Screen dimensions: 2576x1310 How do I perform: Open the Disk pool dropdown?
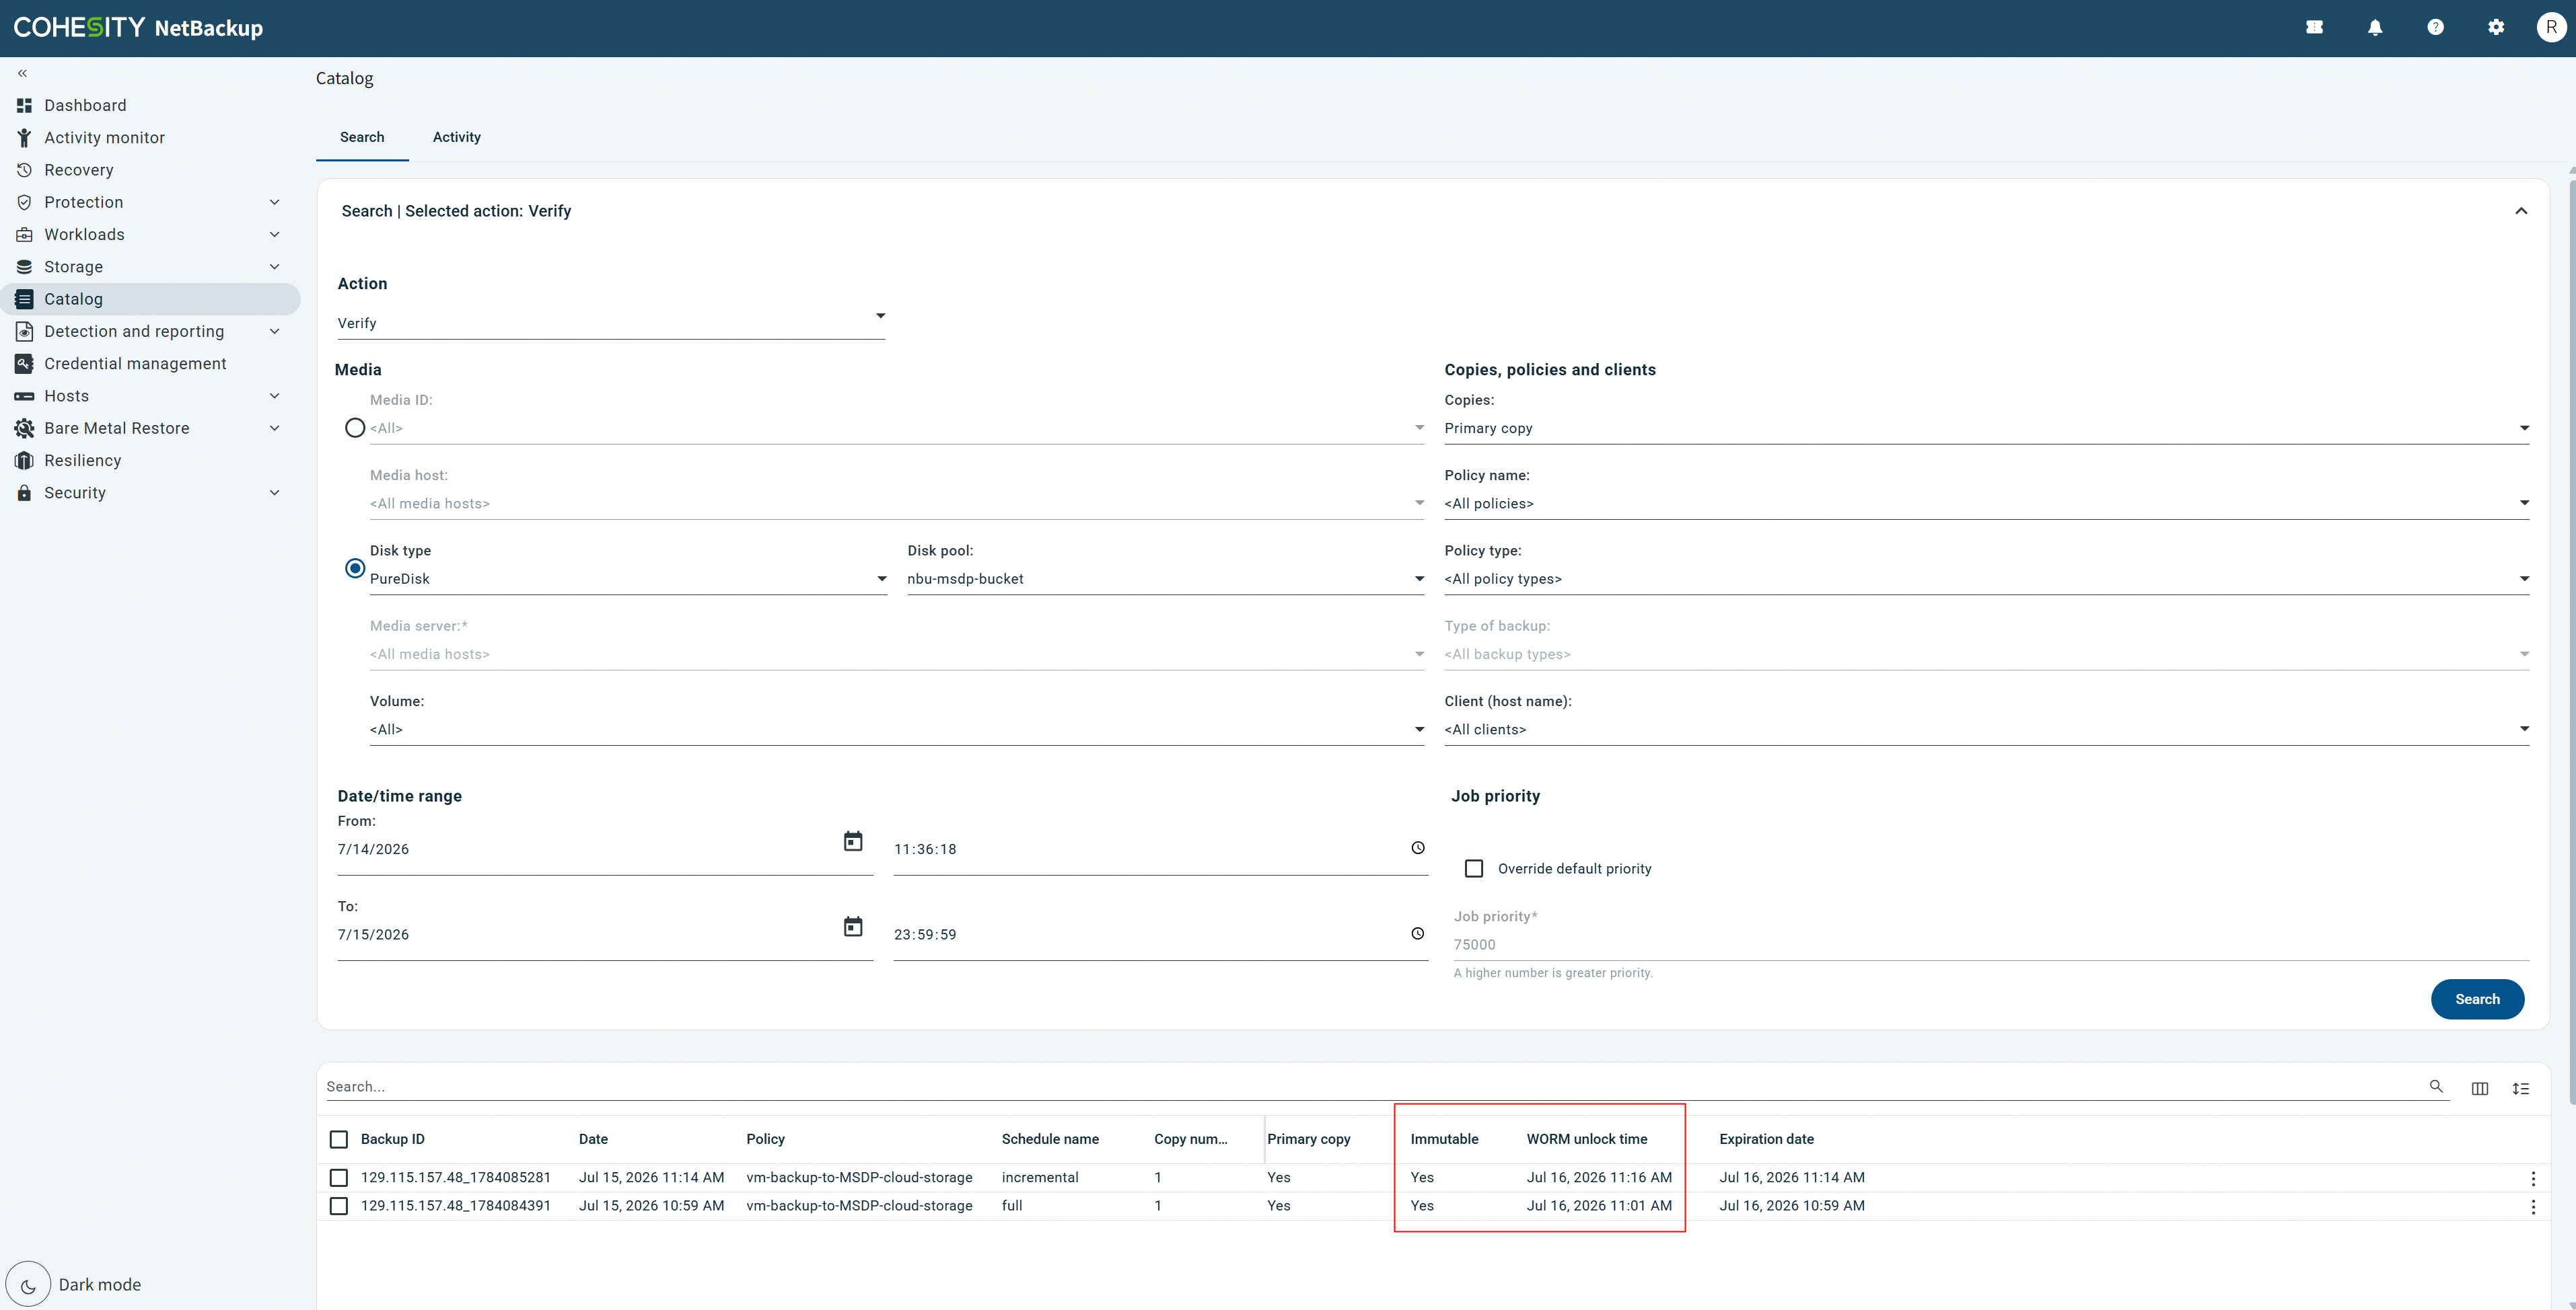tap(1165, 578)
